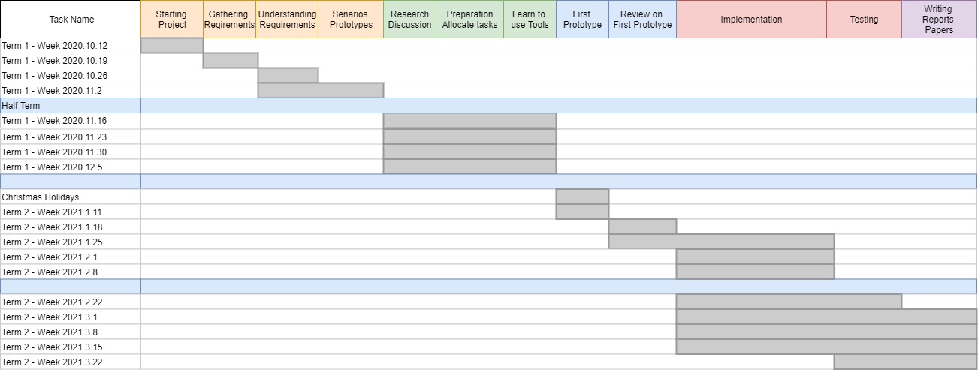Select the Implementation column header
The height and width of the screenshot is (370, 978).
pyautogui.click(x=751, y=20)
